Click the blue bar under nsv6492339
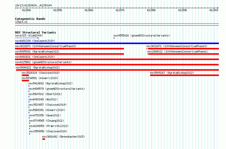Screen dimensions: 226x149 pos(117,43)
